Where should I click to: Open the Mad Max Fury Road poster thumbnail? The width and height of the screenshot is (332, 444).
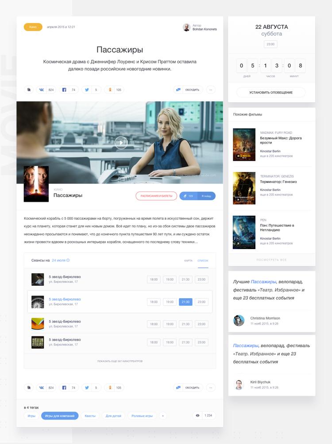click(244, 144)
